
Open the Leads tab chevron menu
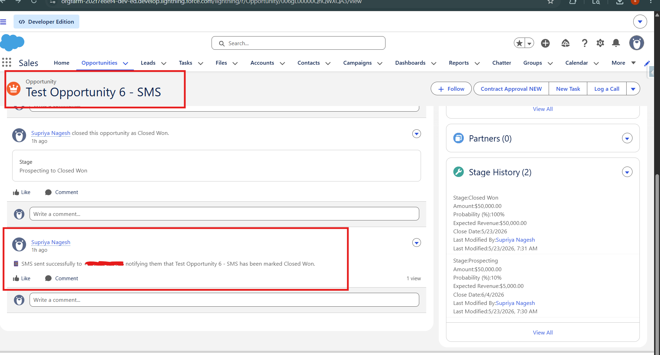pyautogui.click(x=164, y=63)
